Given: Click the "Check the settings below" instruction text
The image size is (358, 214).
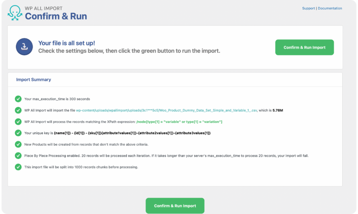Looking at the screenshot, I should [129, 51].
